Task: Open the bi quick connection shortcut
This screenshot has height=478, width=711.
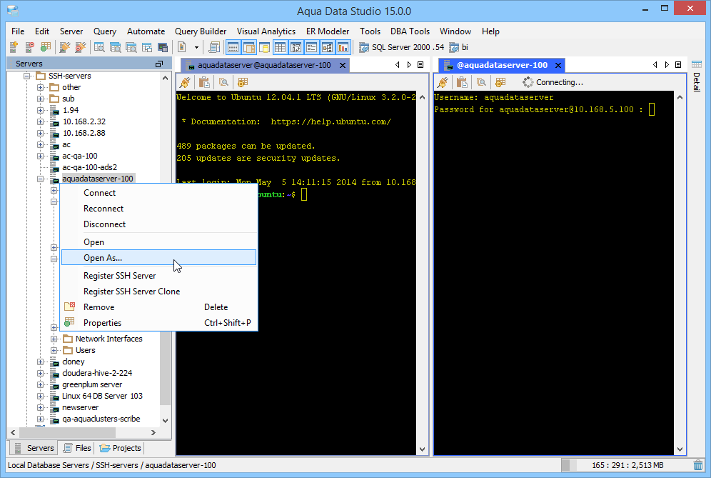Action: pyautogui.click(x=458, y=47)
